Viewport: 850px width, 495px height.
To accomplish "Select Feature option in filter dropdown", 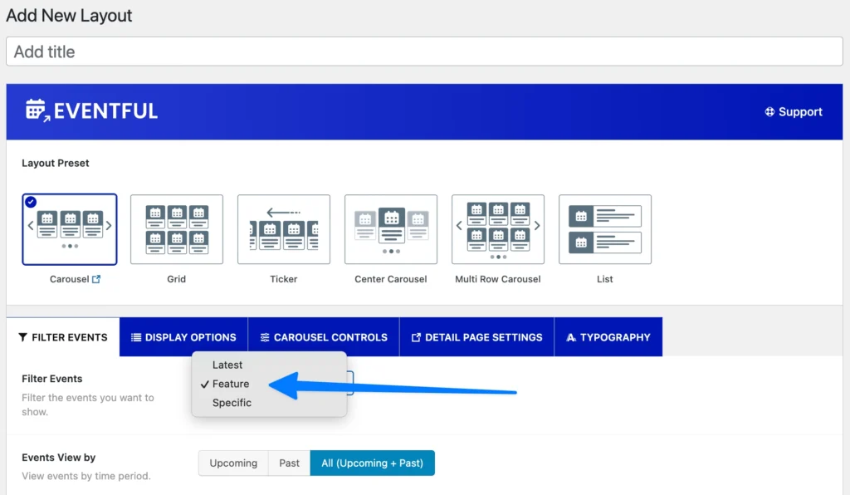I will click(x=231, y=384).
